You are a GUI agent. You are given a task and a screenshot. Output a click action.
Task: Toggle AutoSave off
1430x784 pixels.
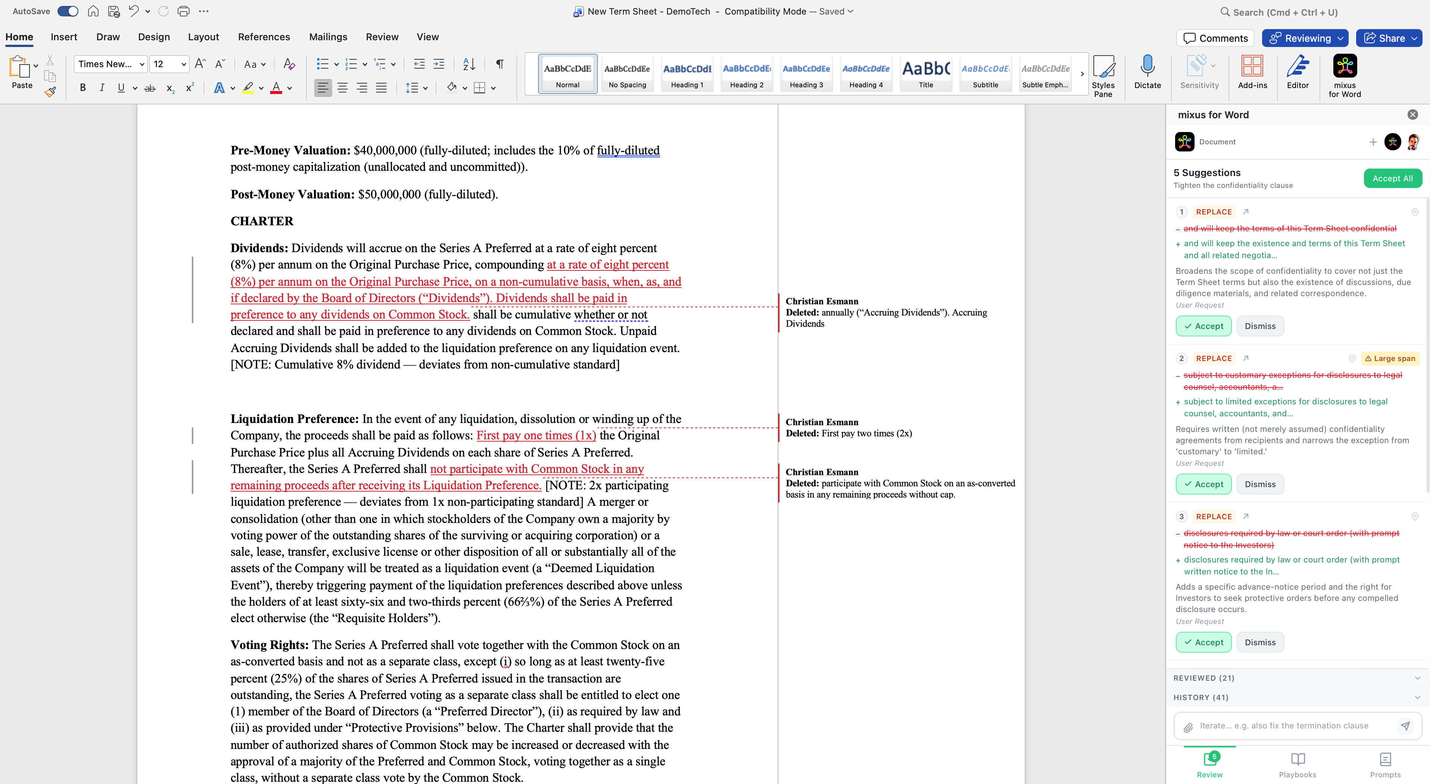(67, 10)
